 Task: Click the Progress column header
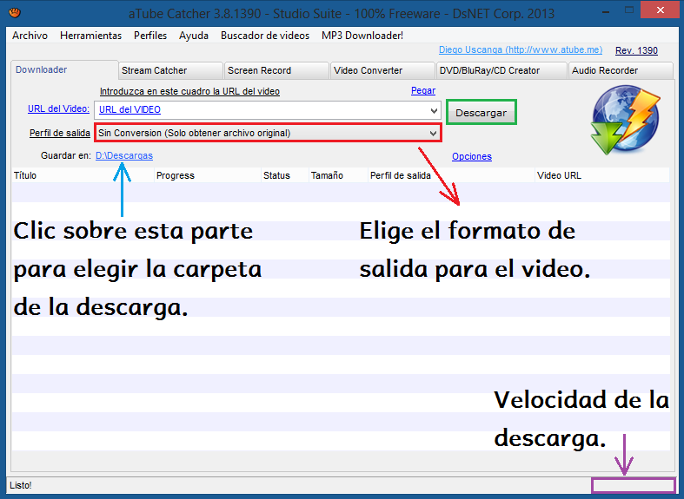(208, 175)
